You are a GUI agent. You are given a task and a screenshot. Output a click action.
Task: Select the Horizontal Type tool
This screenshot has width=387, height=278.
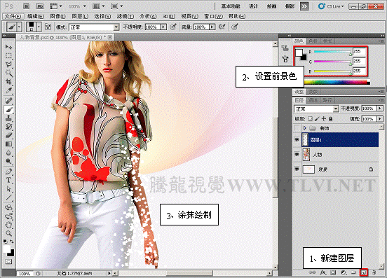click(8, 180)
